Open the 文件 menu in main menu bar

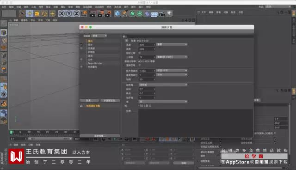(4, 7)
